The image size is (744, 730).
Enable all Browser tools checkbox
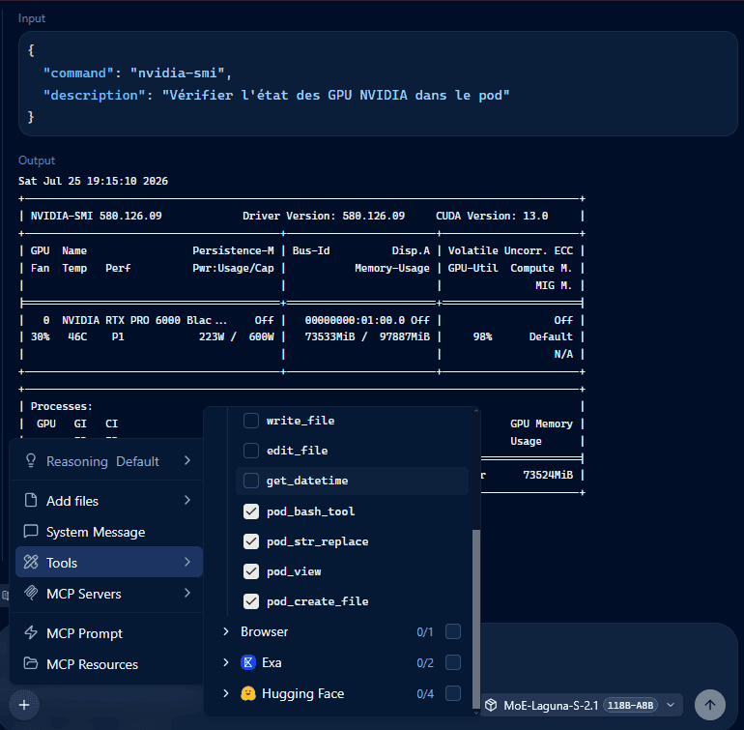click(453, 631)
